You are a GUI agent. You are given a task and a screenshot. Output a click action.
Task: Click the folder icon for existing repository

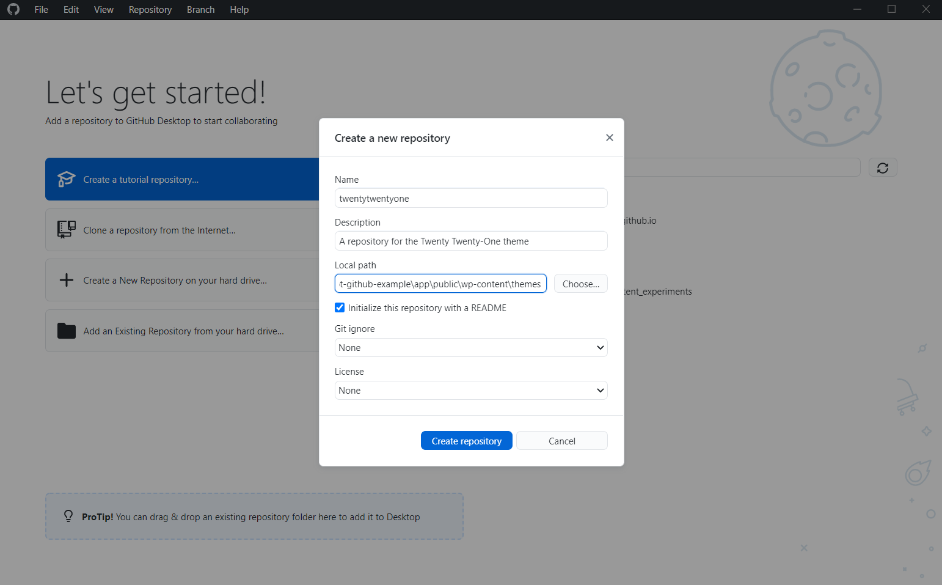[66, 331]
